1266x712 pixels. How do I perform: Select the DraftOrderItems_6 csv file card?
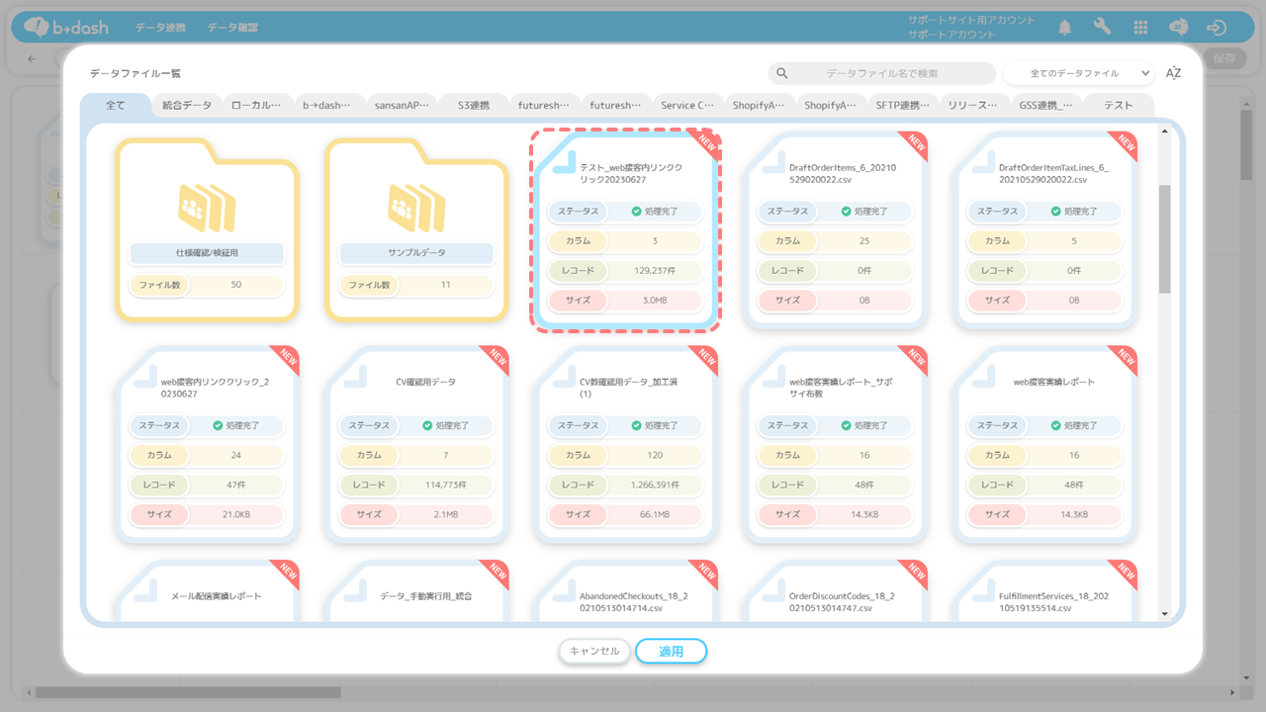[x=837, y=229]
